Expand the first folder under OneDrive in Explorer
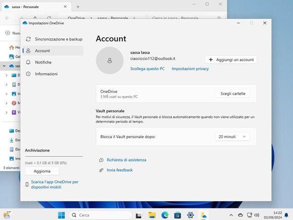This screenshot has height=220, width=293. coord(7,75)
